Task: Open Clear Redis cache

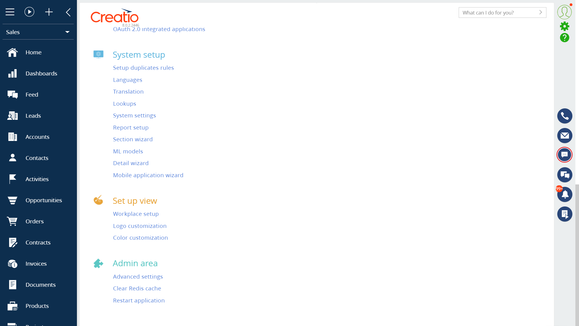Action: [137, 288]
